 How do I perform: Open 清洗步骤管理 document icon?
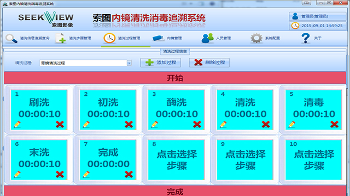60,38
